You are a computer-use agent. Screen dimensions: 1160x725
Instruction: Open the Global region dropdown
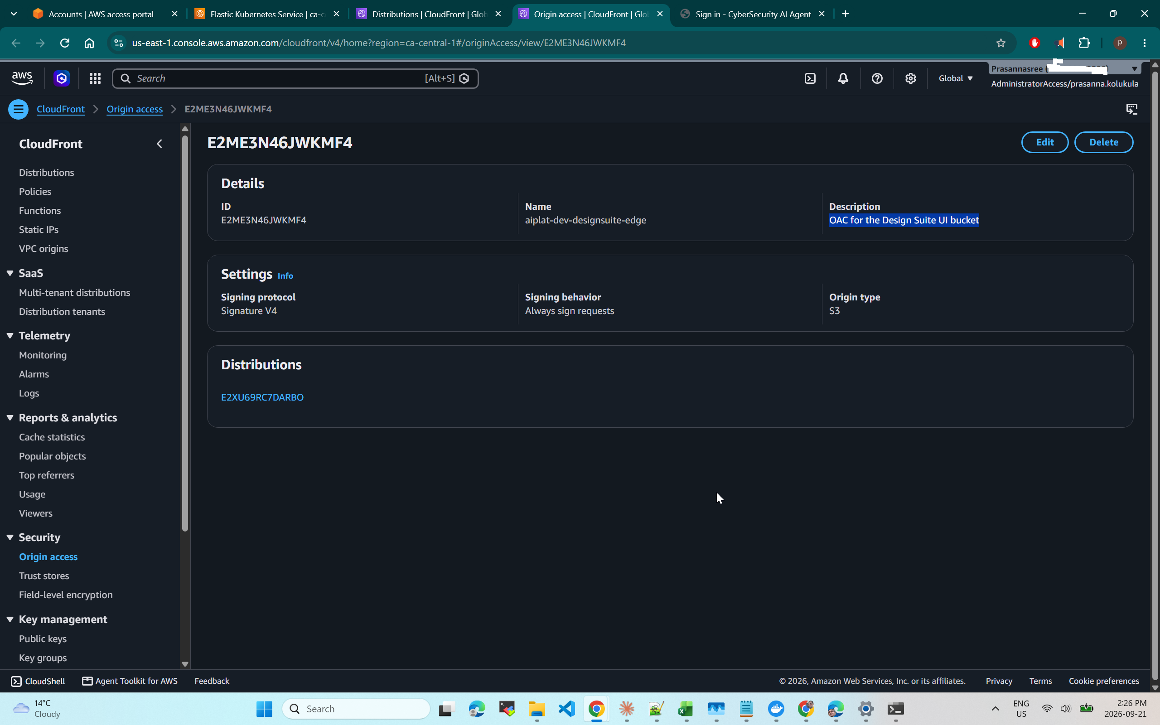click(955, 78)
